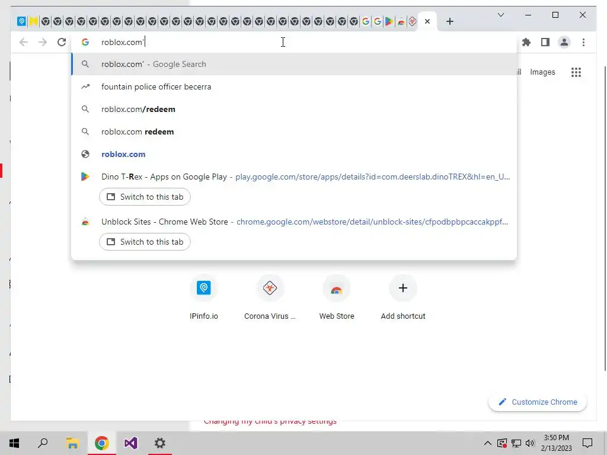The width and height of the screenshot is (607, 455).
Task: Open the Corona Virus shortcut
Action: point(270,298)
